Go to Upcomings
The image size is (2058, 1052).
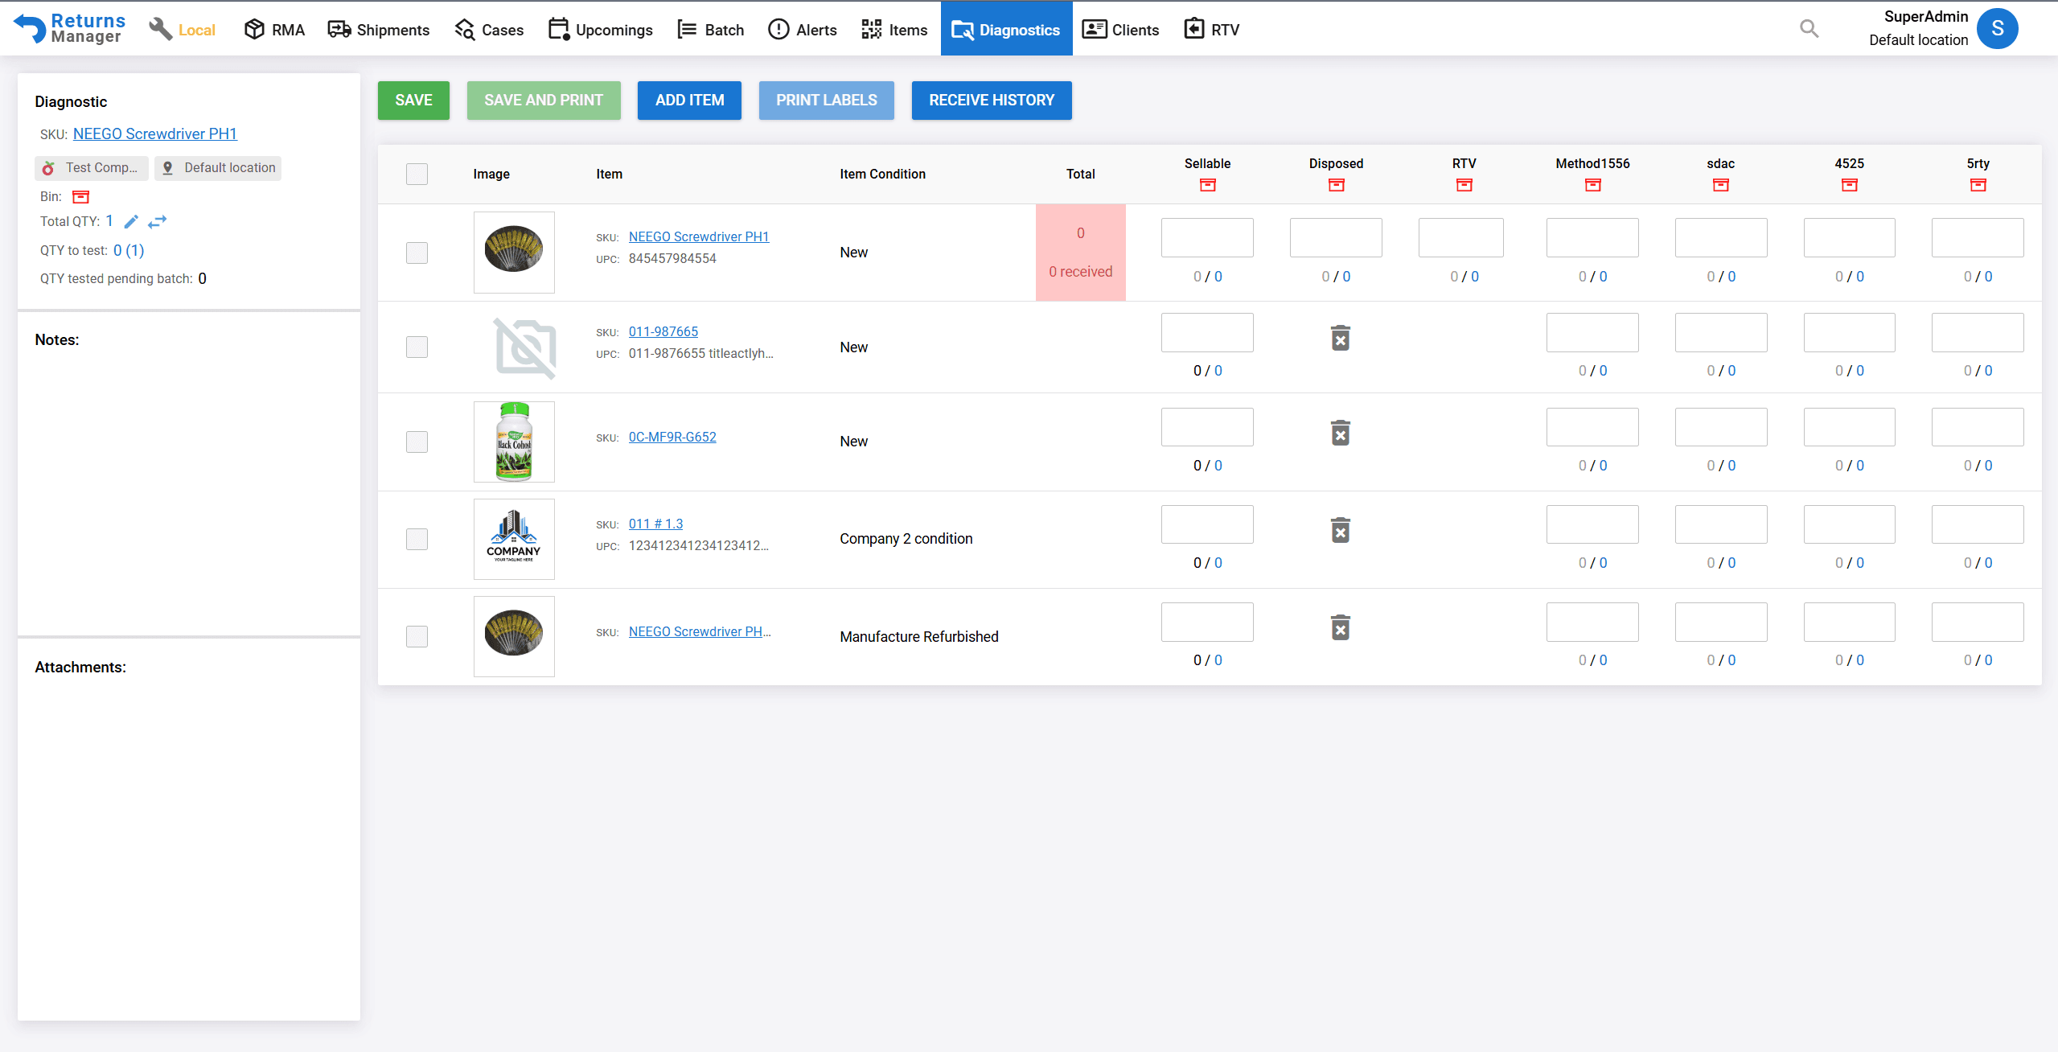coord(600,30)
